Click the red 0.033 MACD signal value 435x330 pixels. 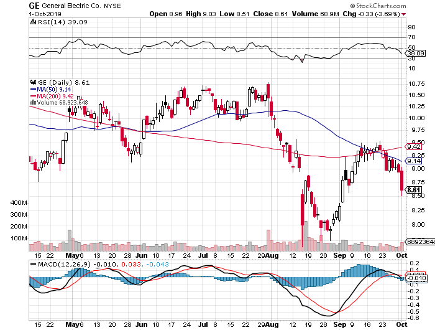(x=131, y=265)
